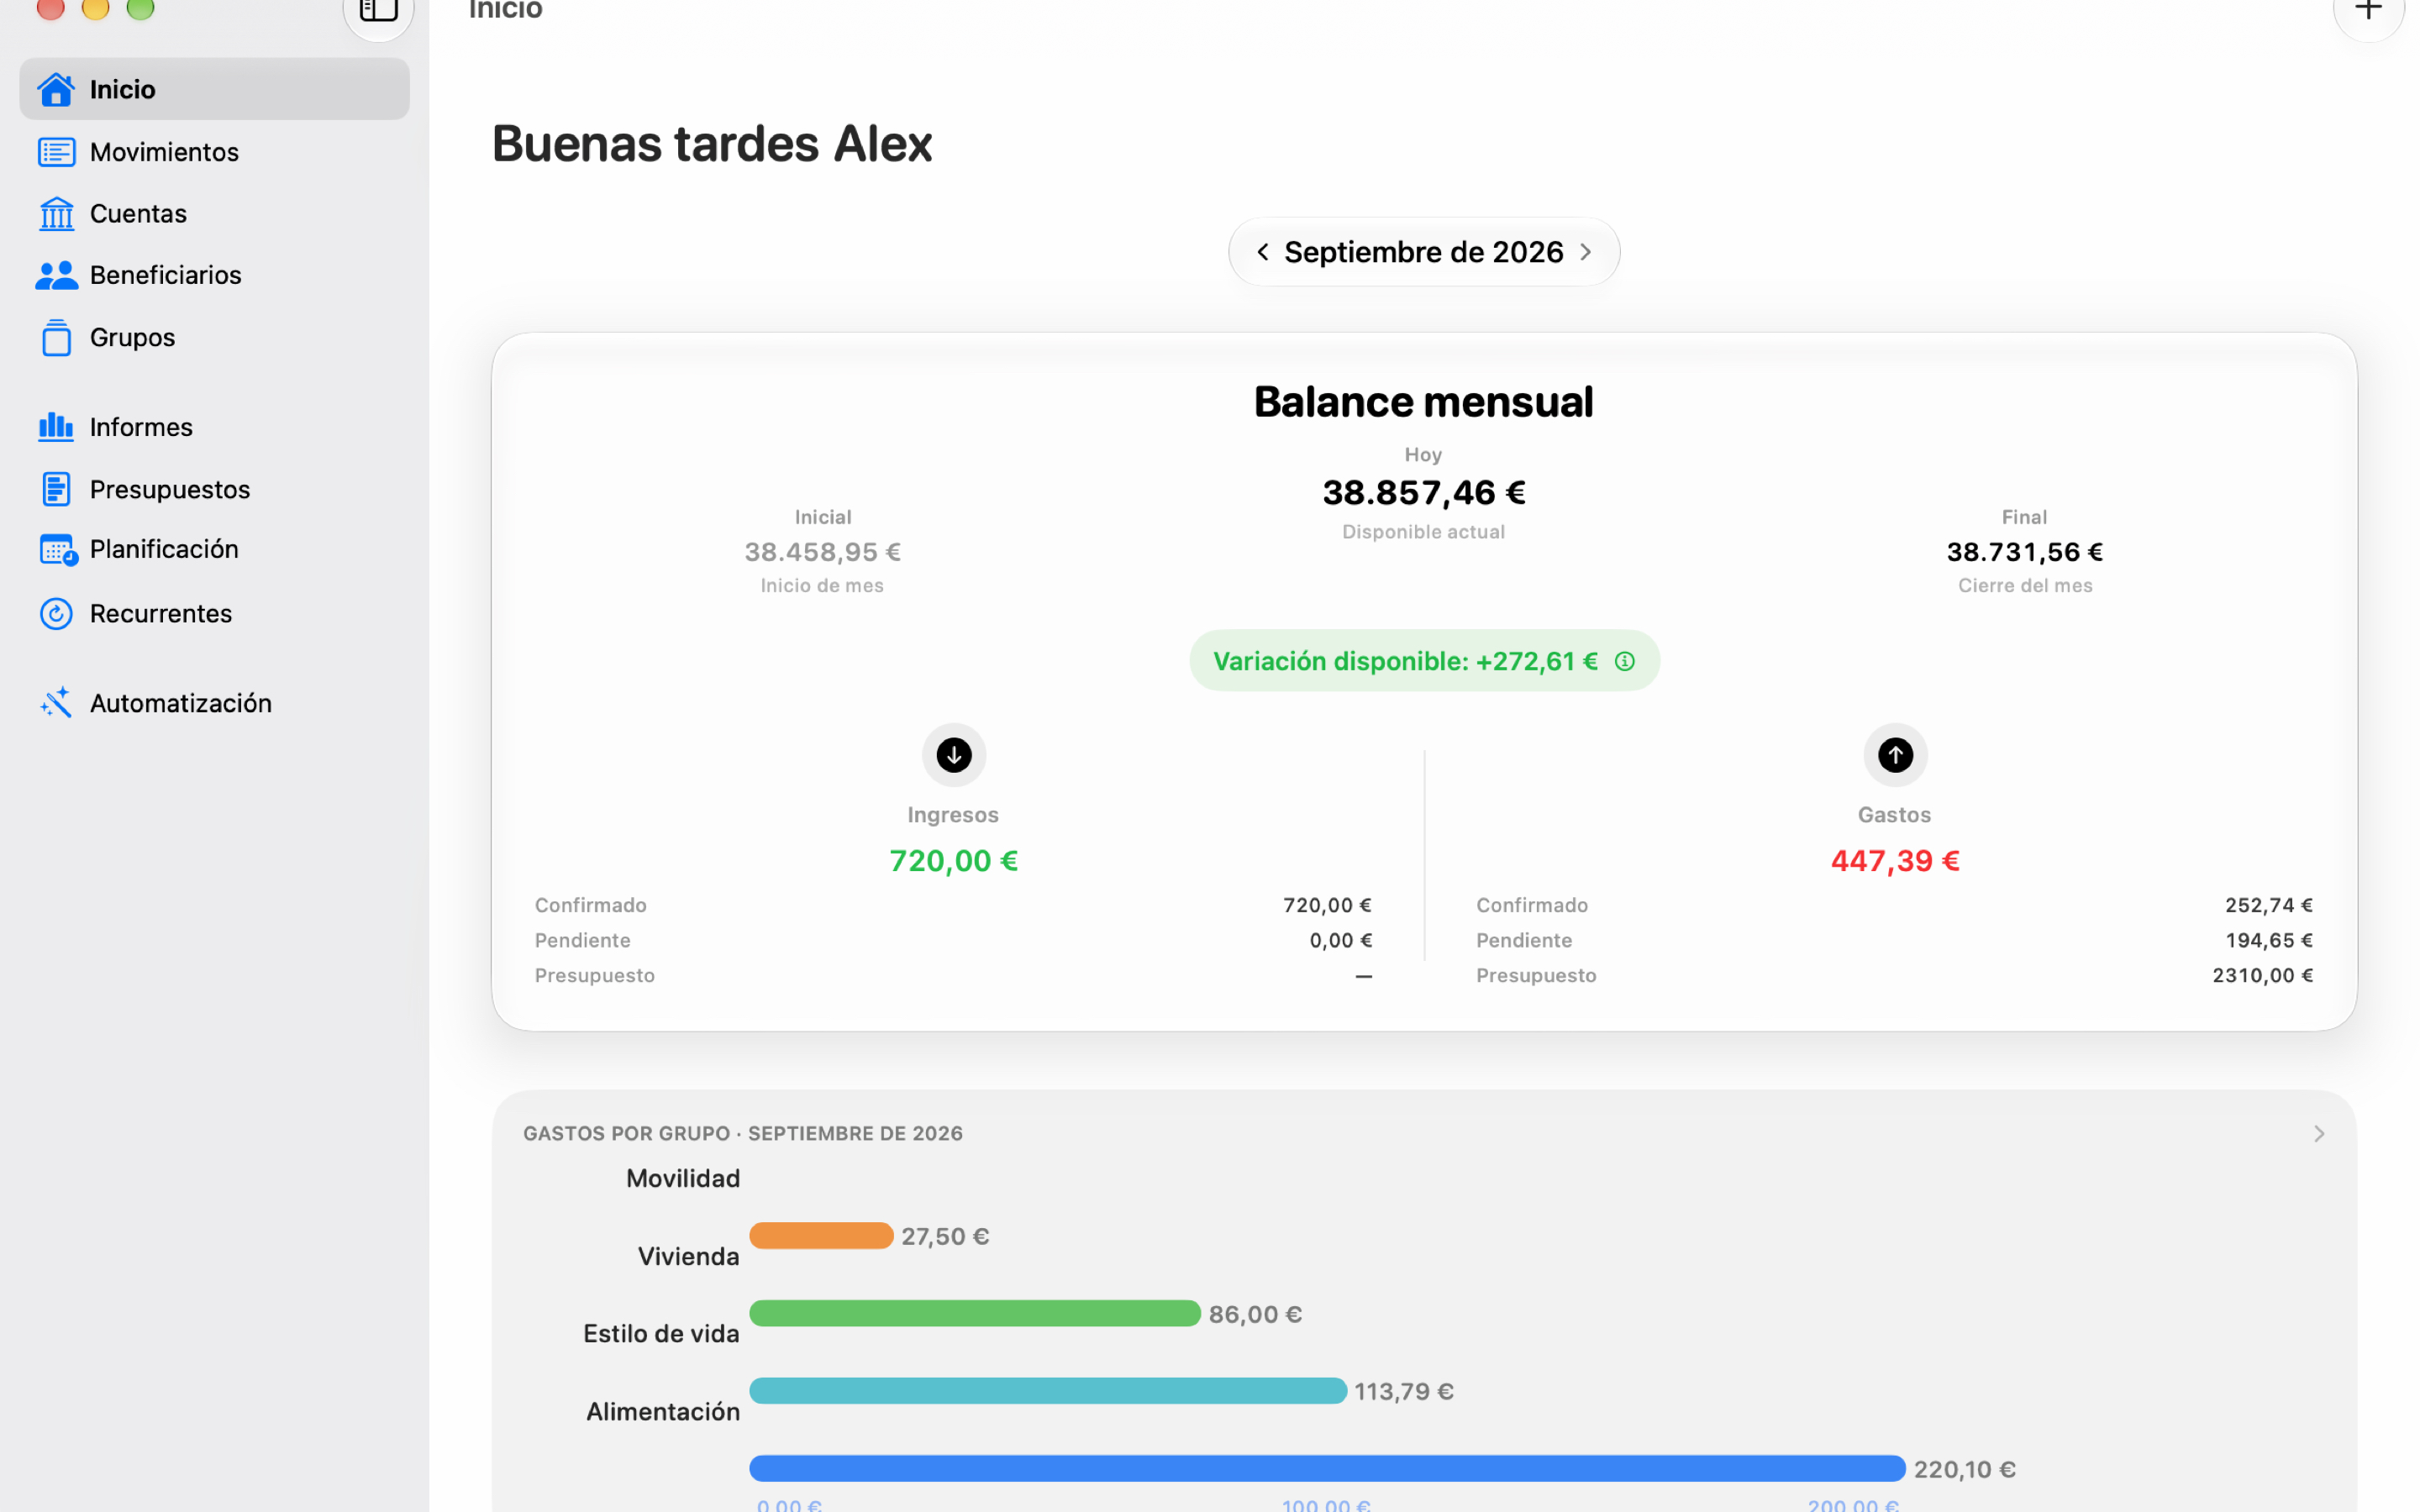This screenshot has height=1512, width=2420.
Task: Click the green Vivienda bar
Action: point(974,1313)
